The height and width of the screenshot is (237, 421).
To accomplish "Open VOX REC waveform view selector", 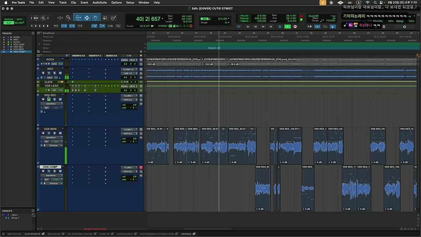I will 52,104.
